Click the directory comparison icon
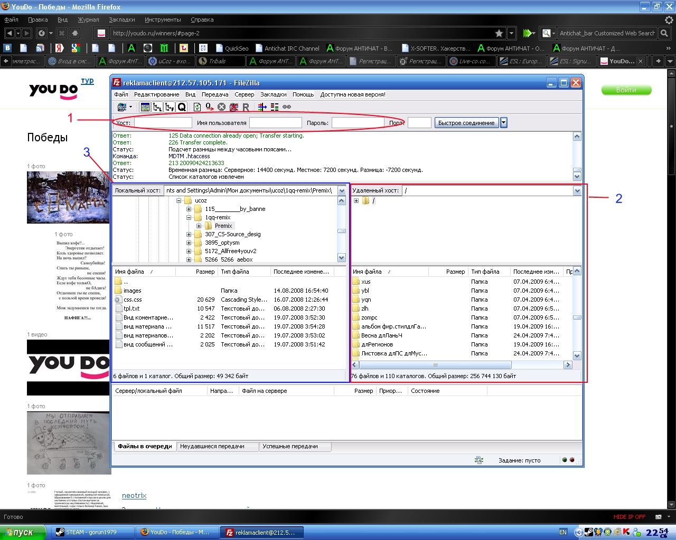Screen dimensions: 676x540 (x=275, y=107)
